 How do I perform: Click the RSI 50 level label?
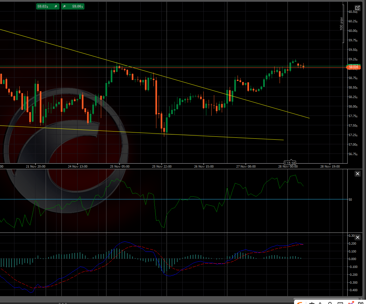pyautogui.click(x=350, y=199)
